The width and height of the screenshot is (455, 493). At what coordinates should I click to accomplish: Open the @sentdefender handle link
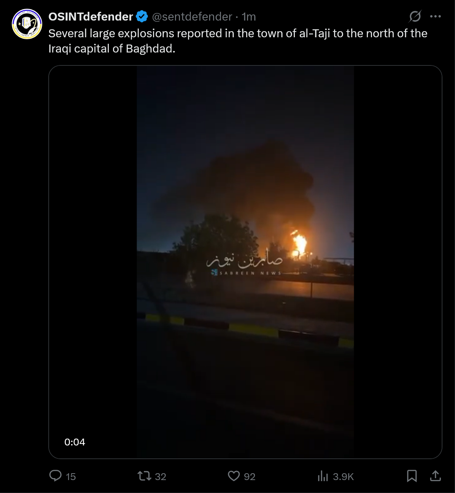(192, 17)
